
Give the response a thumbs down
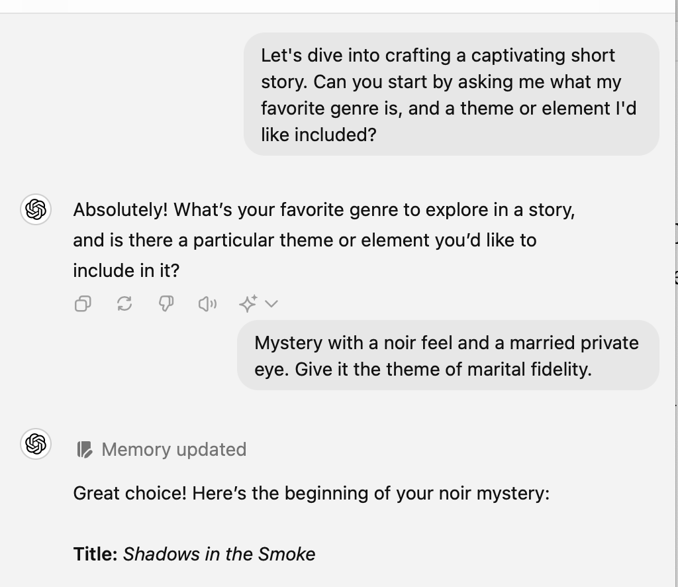[166, 303]
